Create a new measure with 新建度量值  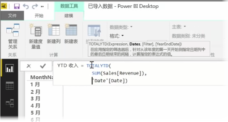tap(36, 36)
